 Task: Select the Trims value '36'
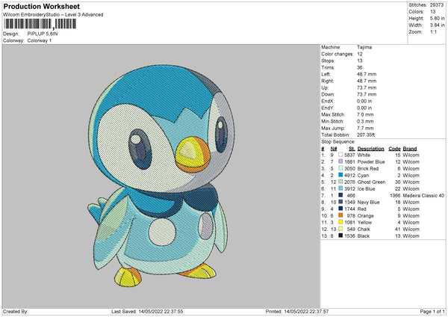359,67
